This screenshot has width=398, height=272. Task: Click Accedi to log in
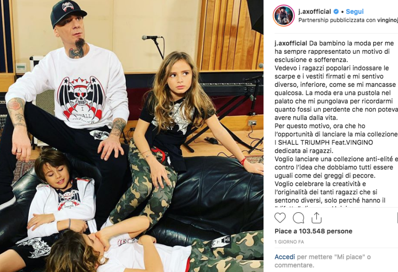285,257
